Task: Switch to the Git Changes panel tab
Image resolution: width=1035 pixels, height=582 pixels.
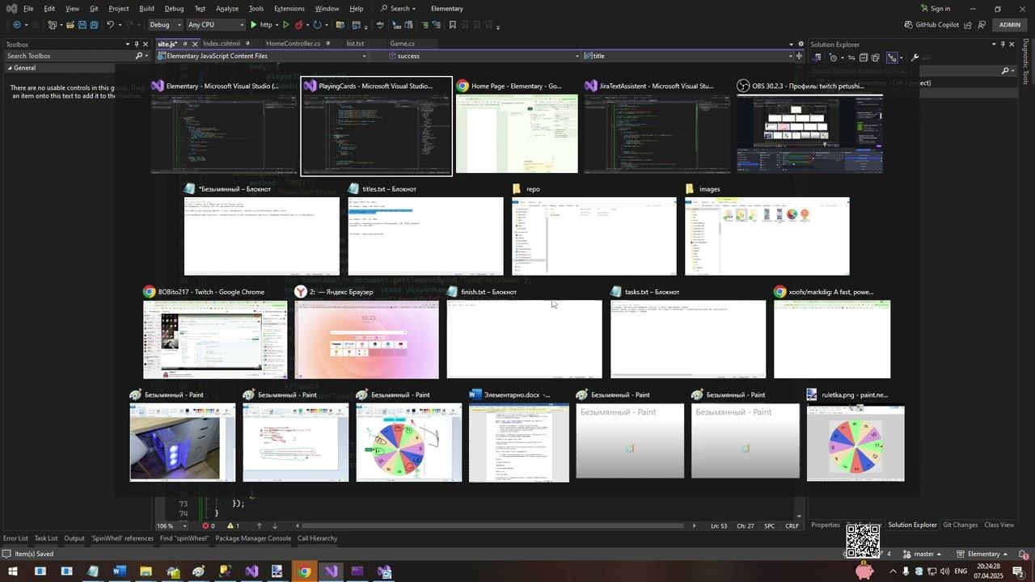Action: (960, 525)
